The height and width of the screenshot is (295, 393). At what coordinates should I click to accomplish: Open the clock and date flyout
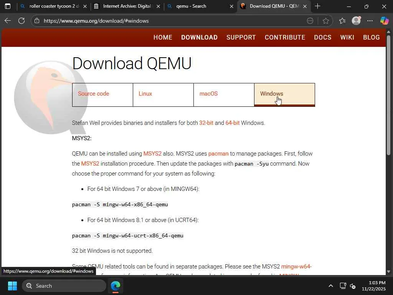pyautogui.click(x=374, y=286)
